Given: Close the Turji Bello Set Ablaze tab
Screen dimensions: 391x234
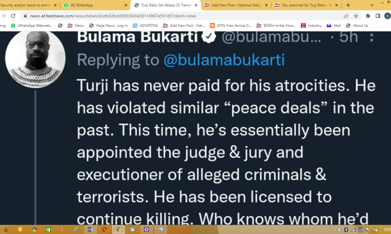Looking at the screenshot, I should (x=196, y=5).
